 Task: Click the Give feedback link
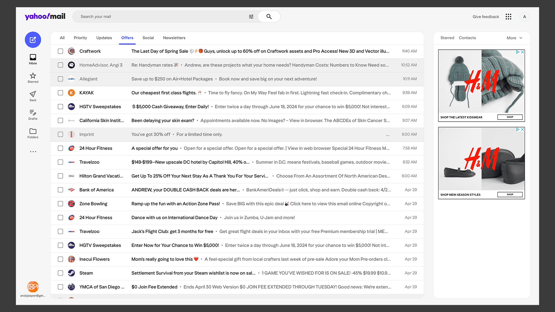486,17
